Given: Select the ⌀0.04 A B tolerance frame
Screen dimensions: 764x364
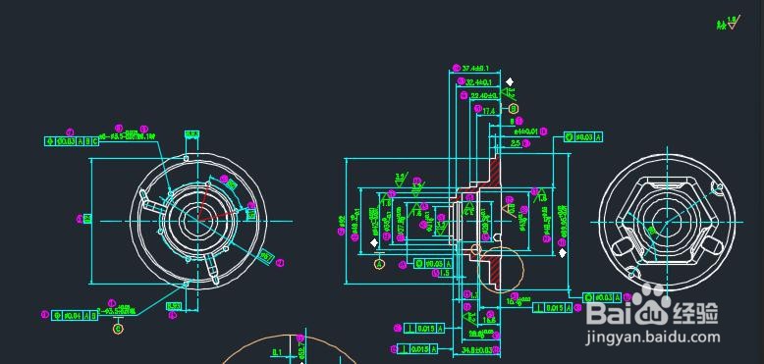Looking at the screenshot, I should [x=75, y=315].
